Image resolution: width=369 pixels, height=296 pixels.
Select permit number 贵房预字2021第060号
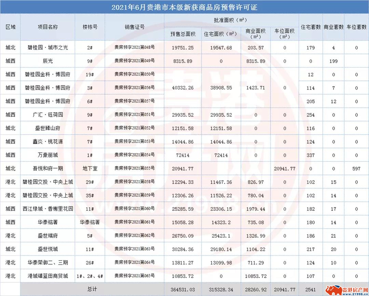click(134, 208)
